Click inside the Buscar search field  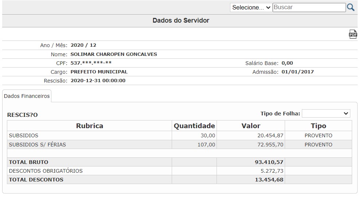309,7
